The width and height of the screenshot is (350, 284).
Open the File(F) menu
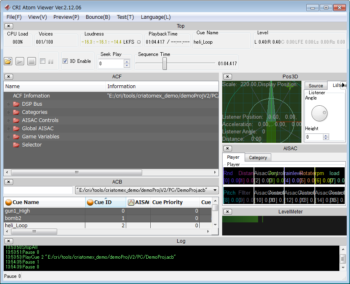tap(14, 17)
